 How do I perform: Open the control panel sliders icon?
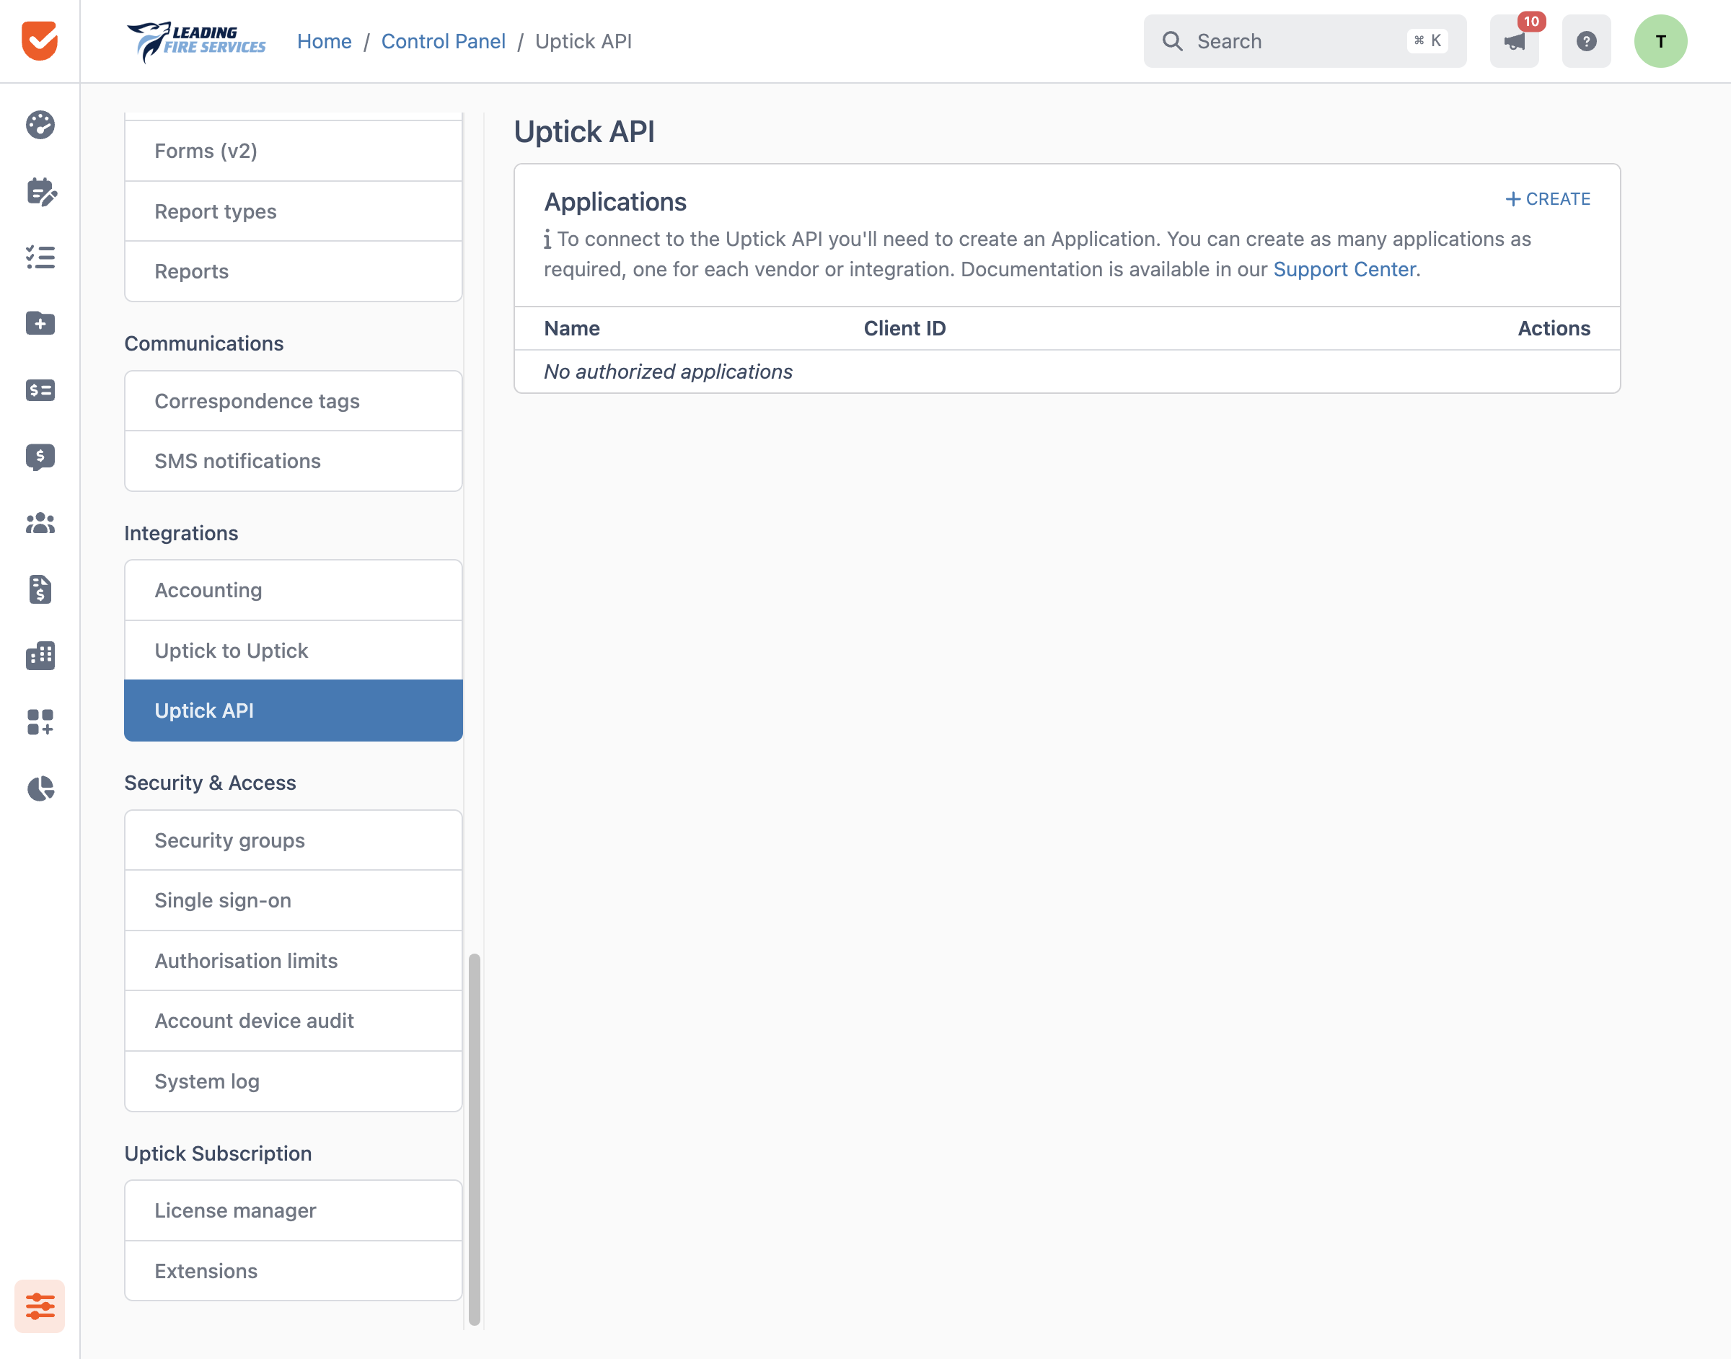click(40, 1306)
